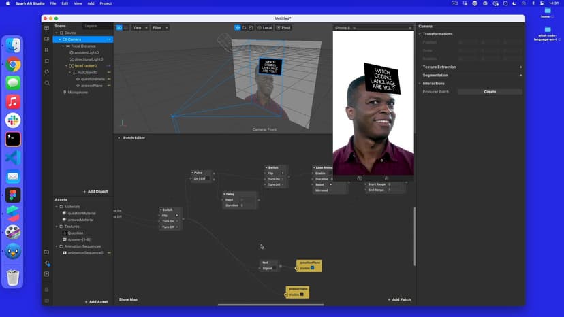
Task: Toggle Visible checkbox on answerPlane patch
Action: point(302,295)
